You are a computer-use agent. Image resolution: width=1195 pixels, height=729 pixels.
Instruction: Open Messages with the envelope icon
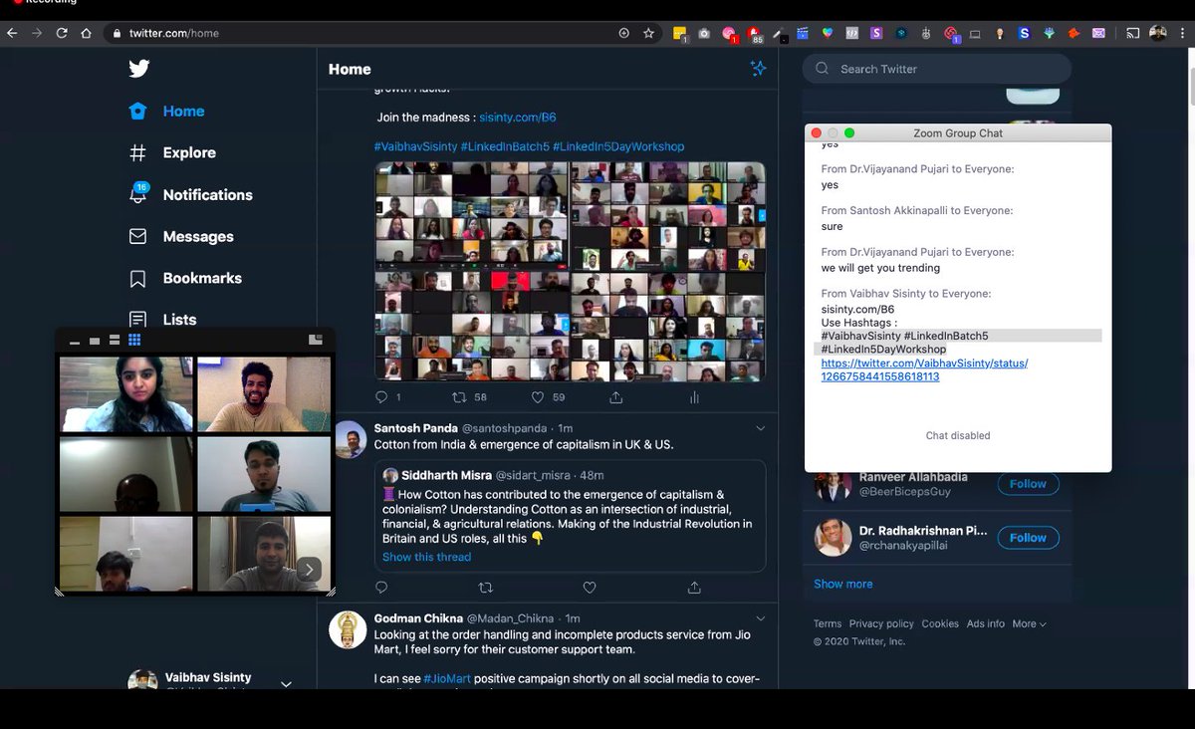[x=138, y=236]
